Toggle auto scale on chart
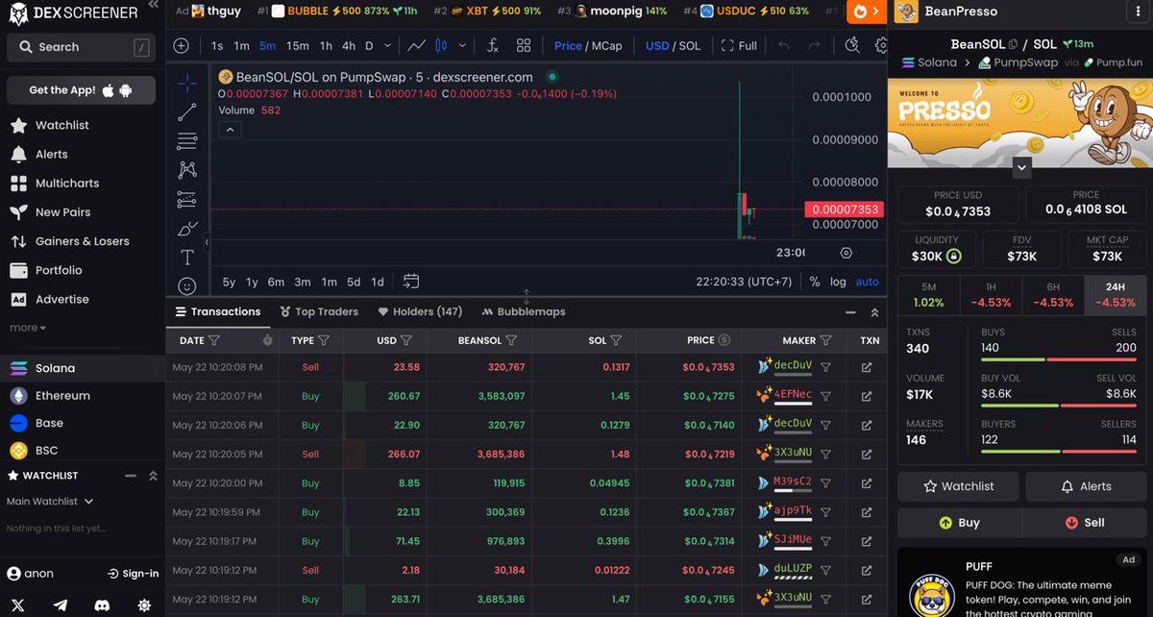 pos(867,282)
